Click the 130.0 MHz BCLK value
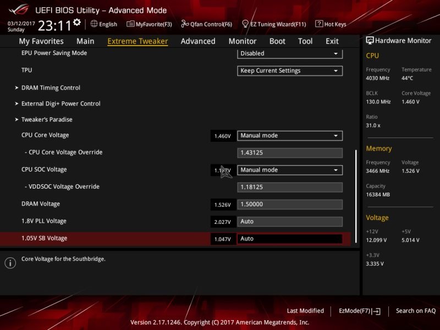Image resolution: width=440 pixels, height=330 pixels. pos(378,102)
